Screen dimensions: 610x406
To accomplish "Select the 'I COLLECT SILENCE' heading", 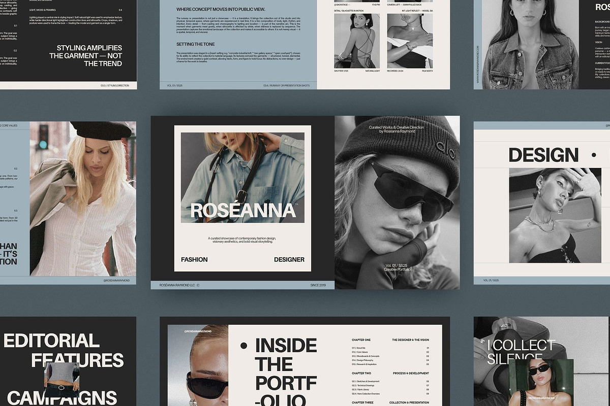I will point(521,352).
